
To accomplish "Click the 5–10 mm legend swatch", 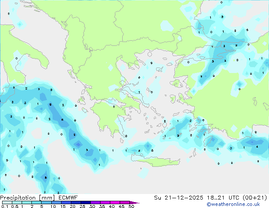I will point(46,202).
